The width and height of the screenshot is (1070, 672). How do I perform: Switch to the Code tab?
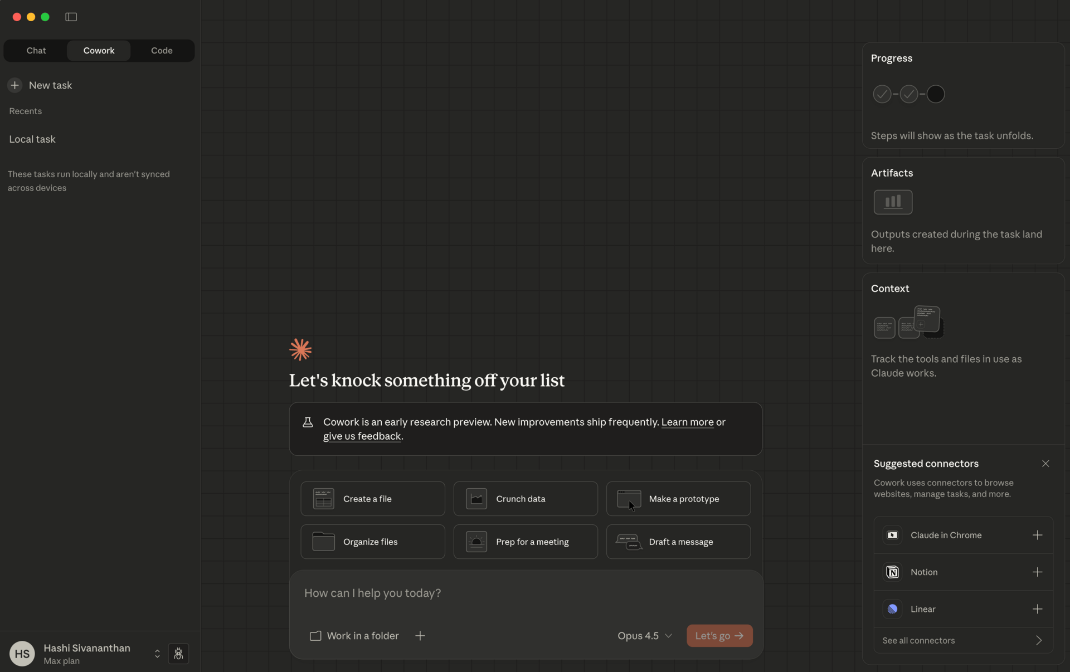tap(162, 51)
